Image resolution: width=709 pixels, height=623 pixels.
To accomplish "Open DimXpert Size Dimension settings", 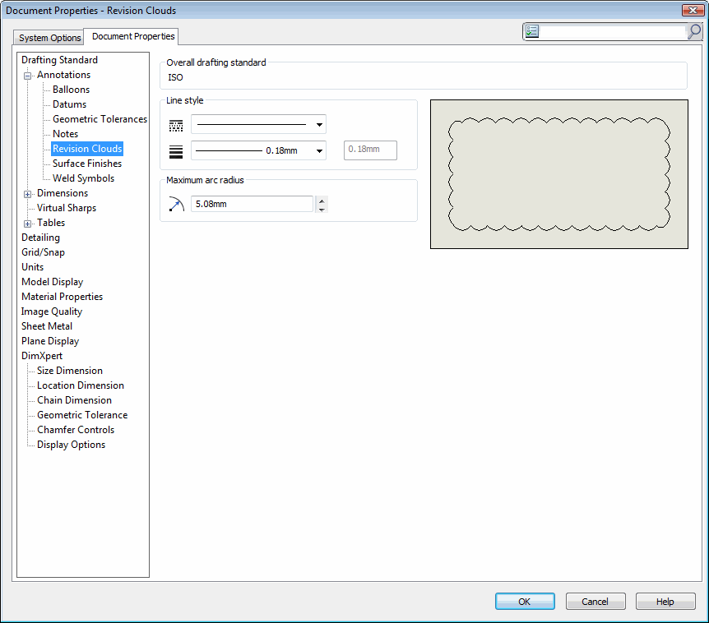I will pyautogui.click(x=70, y=371).
